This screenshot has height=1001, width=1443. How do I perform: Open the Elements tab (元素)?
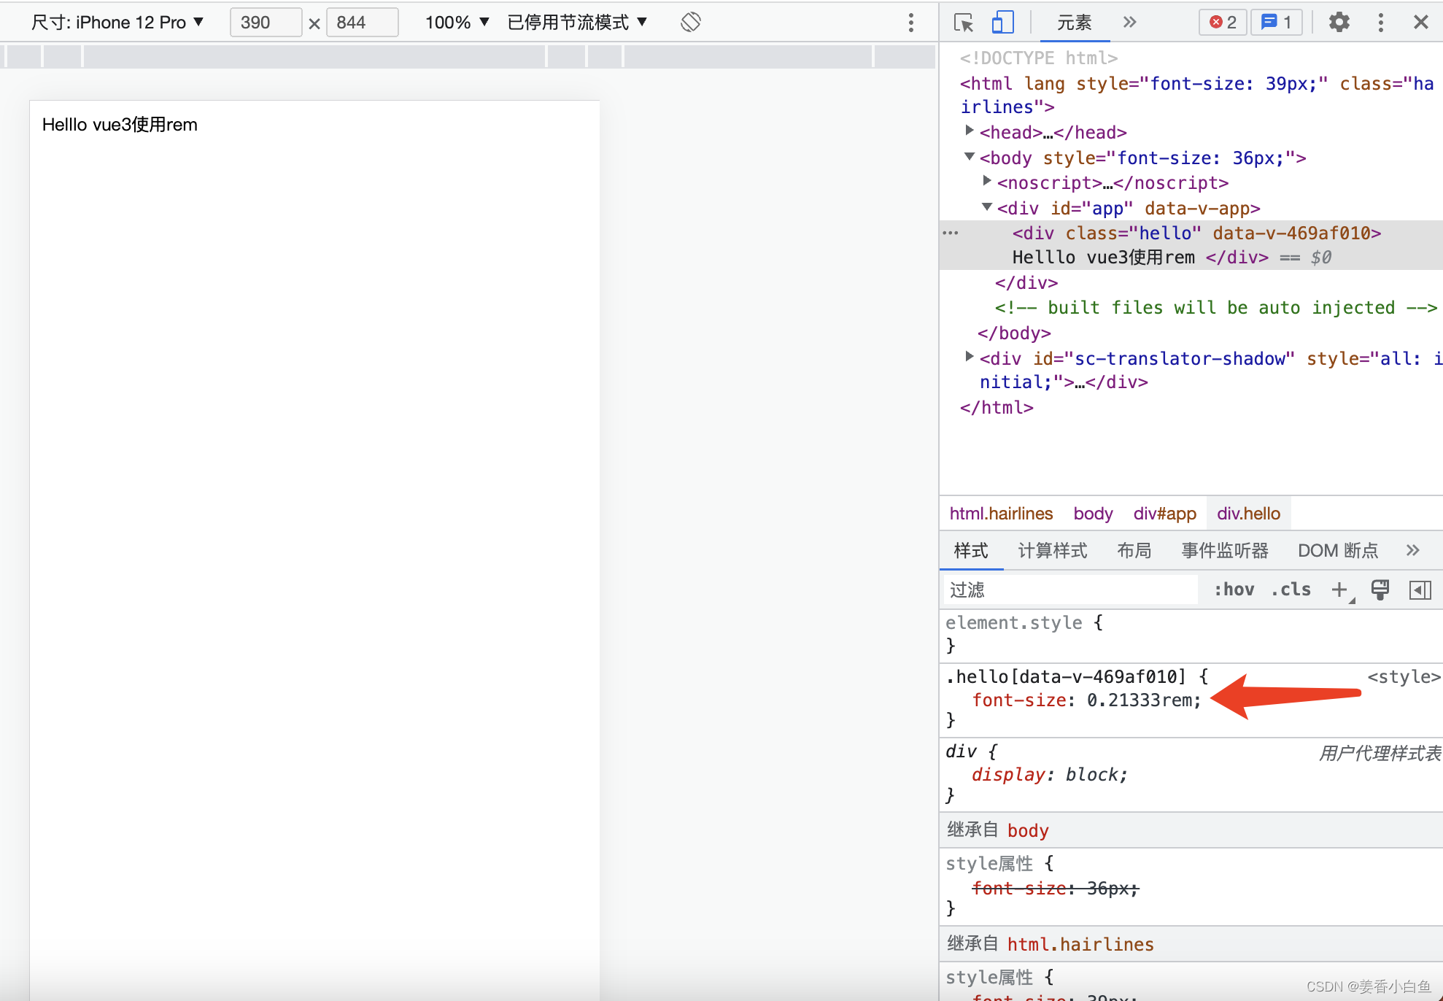(1075, 23)
